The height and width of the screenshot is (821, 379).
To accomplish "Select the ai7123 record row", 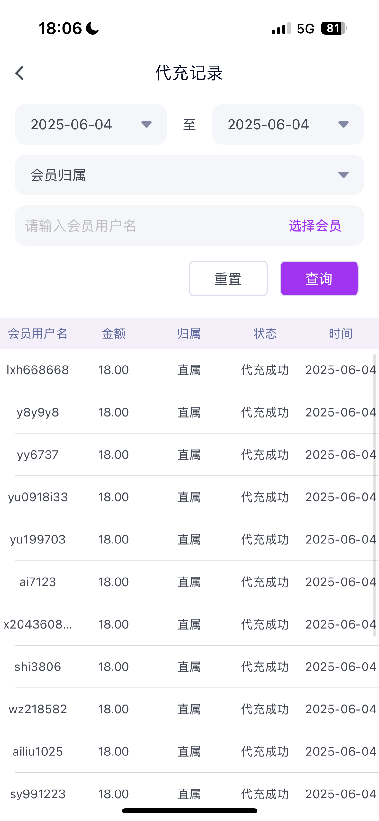I will pos(189,582).
